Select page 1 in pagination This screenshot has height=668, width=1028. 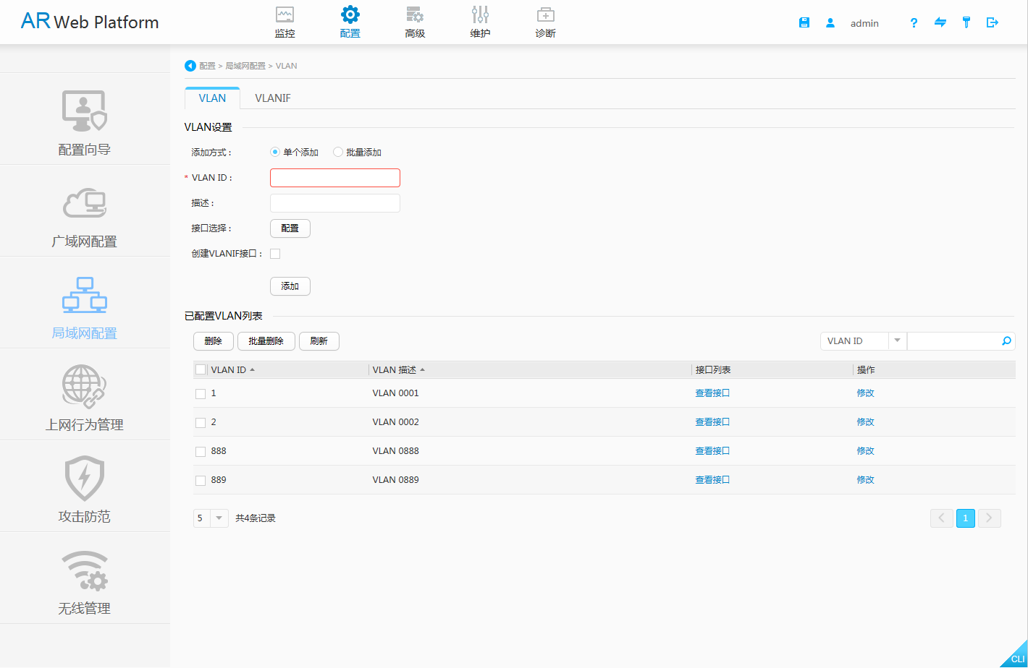pyautogui.click(x=966, y=518)
